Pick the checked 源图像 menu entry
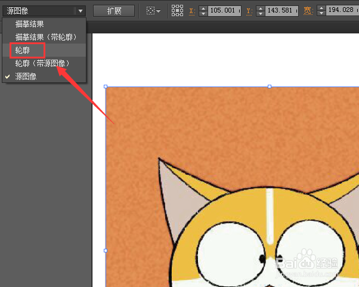This screenshot has height=287, width=359. [x=44, y=76]
